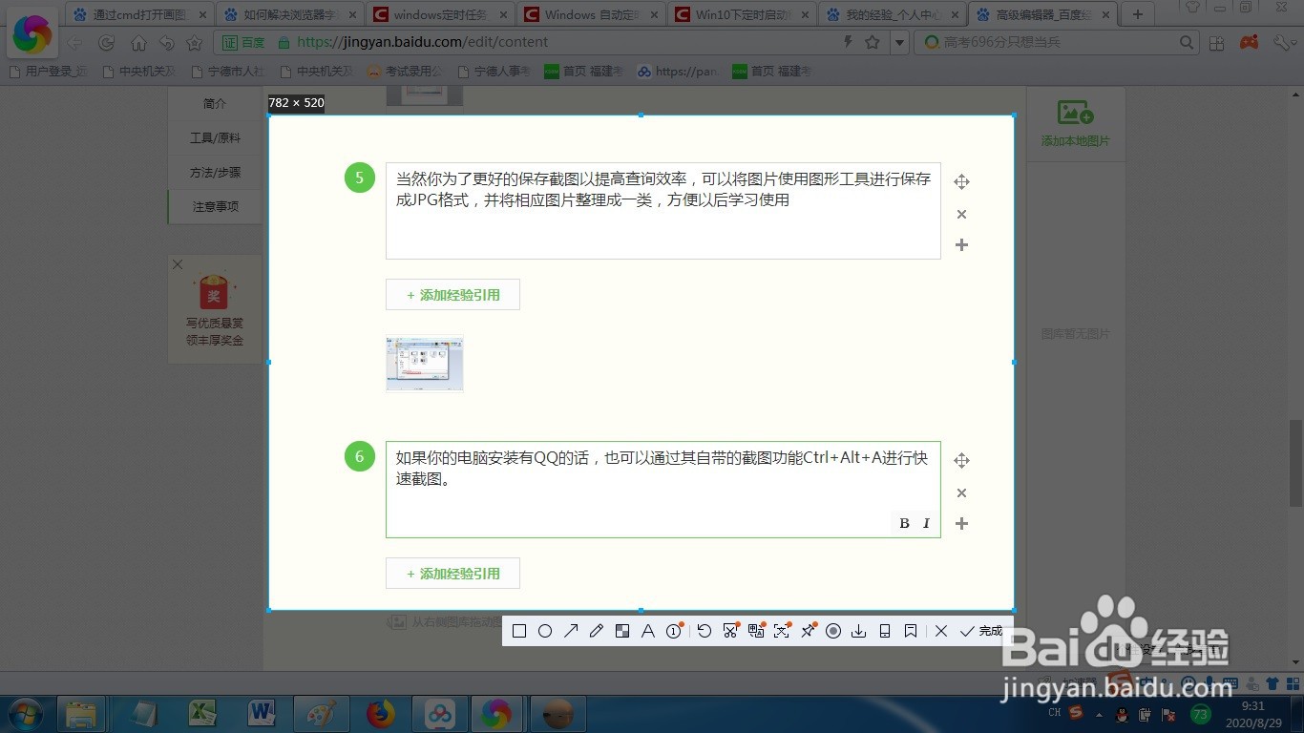This screenshot has width=1304, height=733.
Task: Toggle screen recording with the record icon
Action: point(832,631)
